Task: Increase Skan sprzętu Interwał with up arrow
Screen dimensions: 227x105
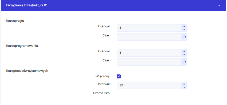Action: [x=184, y=26]
